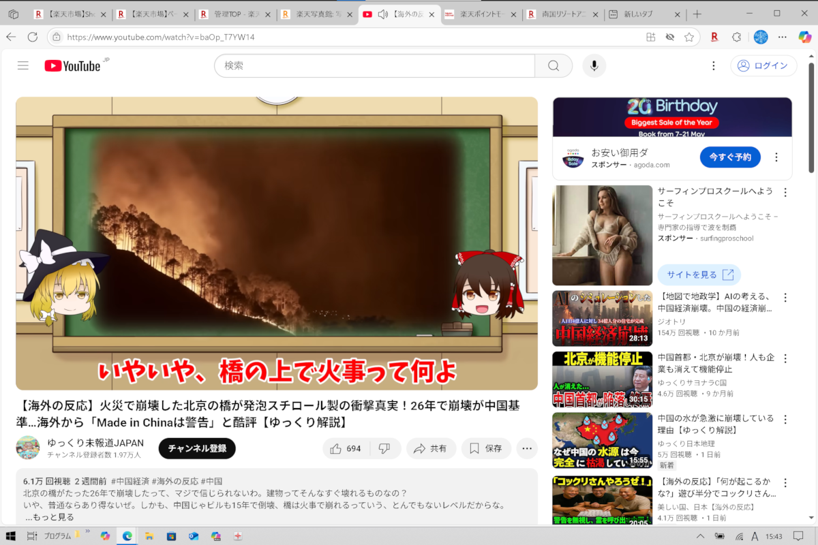Open the Copilot icon in Edge toolbar

805,37
